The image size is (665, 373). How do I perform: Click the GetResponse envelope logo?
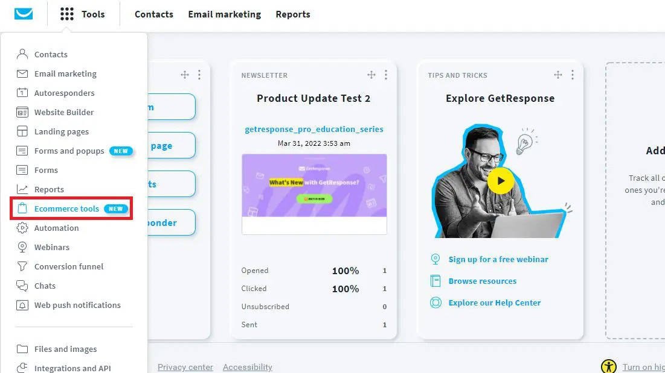tap(24, 14)
